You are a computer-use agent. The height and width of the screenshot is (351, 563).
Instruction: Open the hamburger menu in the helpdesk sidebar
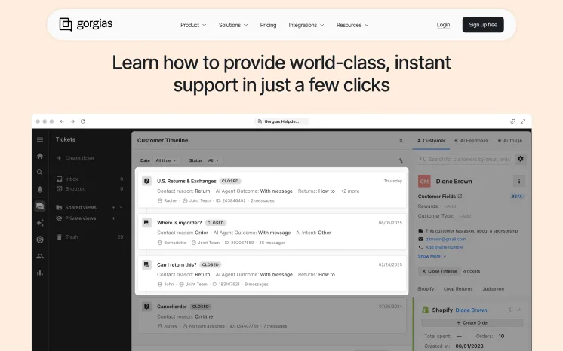point(40,139)
